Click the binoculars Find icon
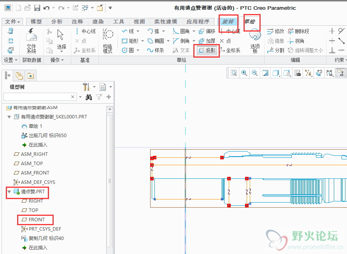Viewport: 347px width, 254px height. (89, 97)
